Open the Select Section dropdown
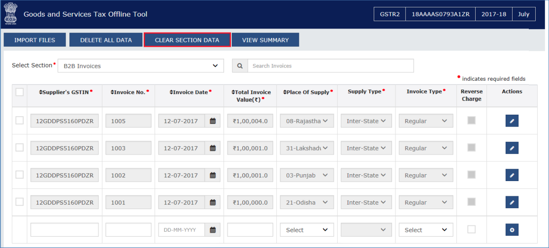549x248 pixels. 141,66
